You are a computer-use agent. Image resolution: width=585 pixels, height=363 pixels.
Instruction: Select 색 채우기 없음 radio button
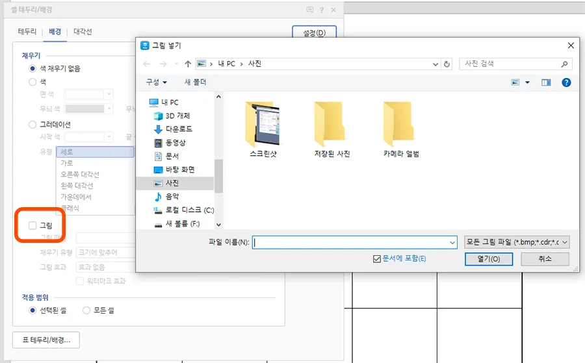tap(32, 69)
